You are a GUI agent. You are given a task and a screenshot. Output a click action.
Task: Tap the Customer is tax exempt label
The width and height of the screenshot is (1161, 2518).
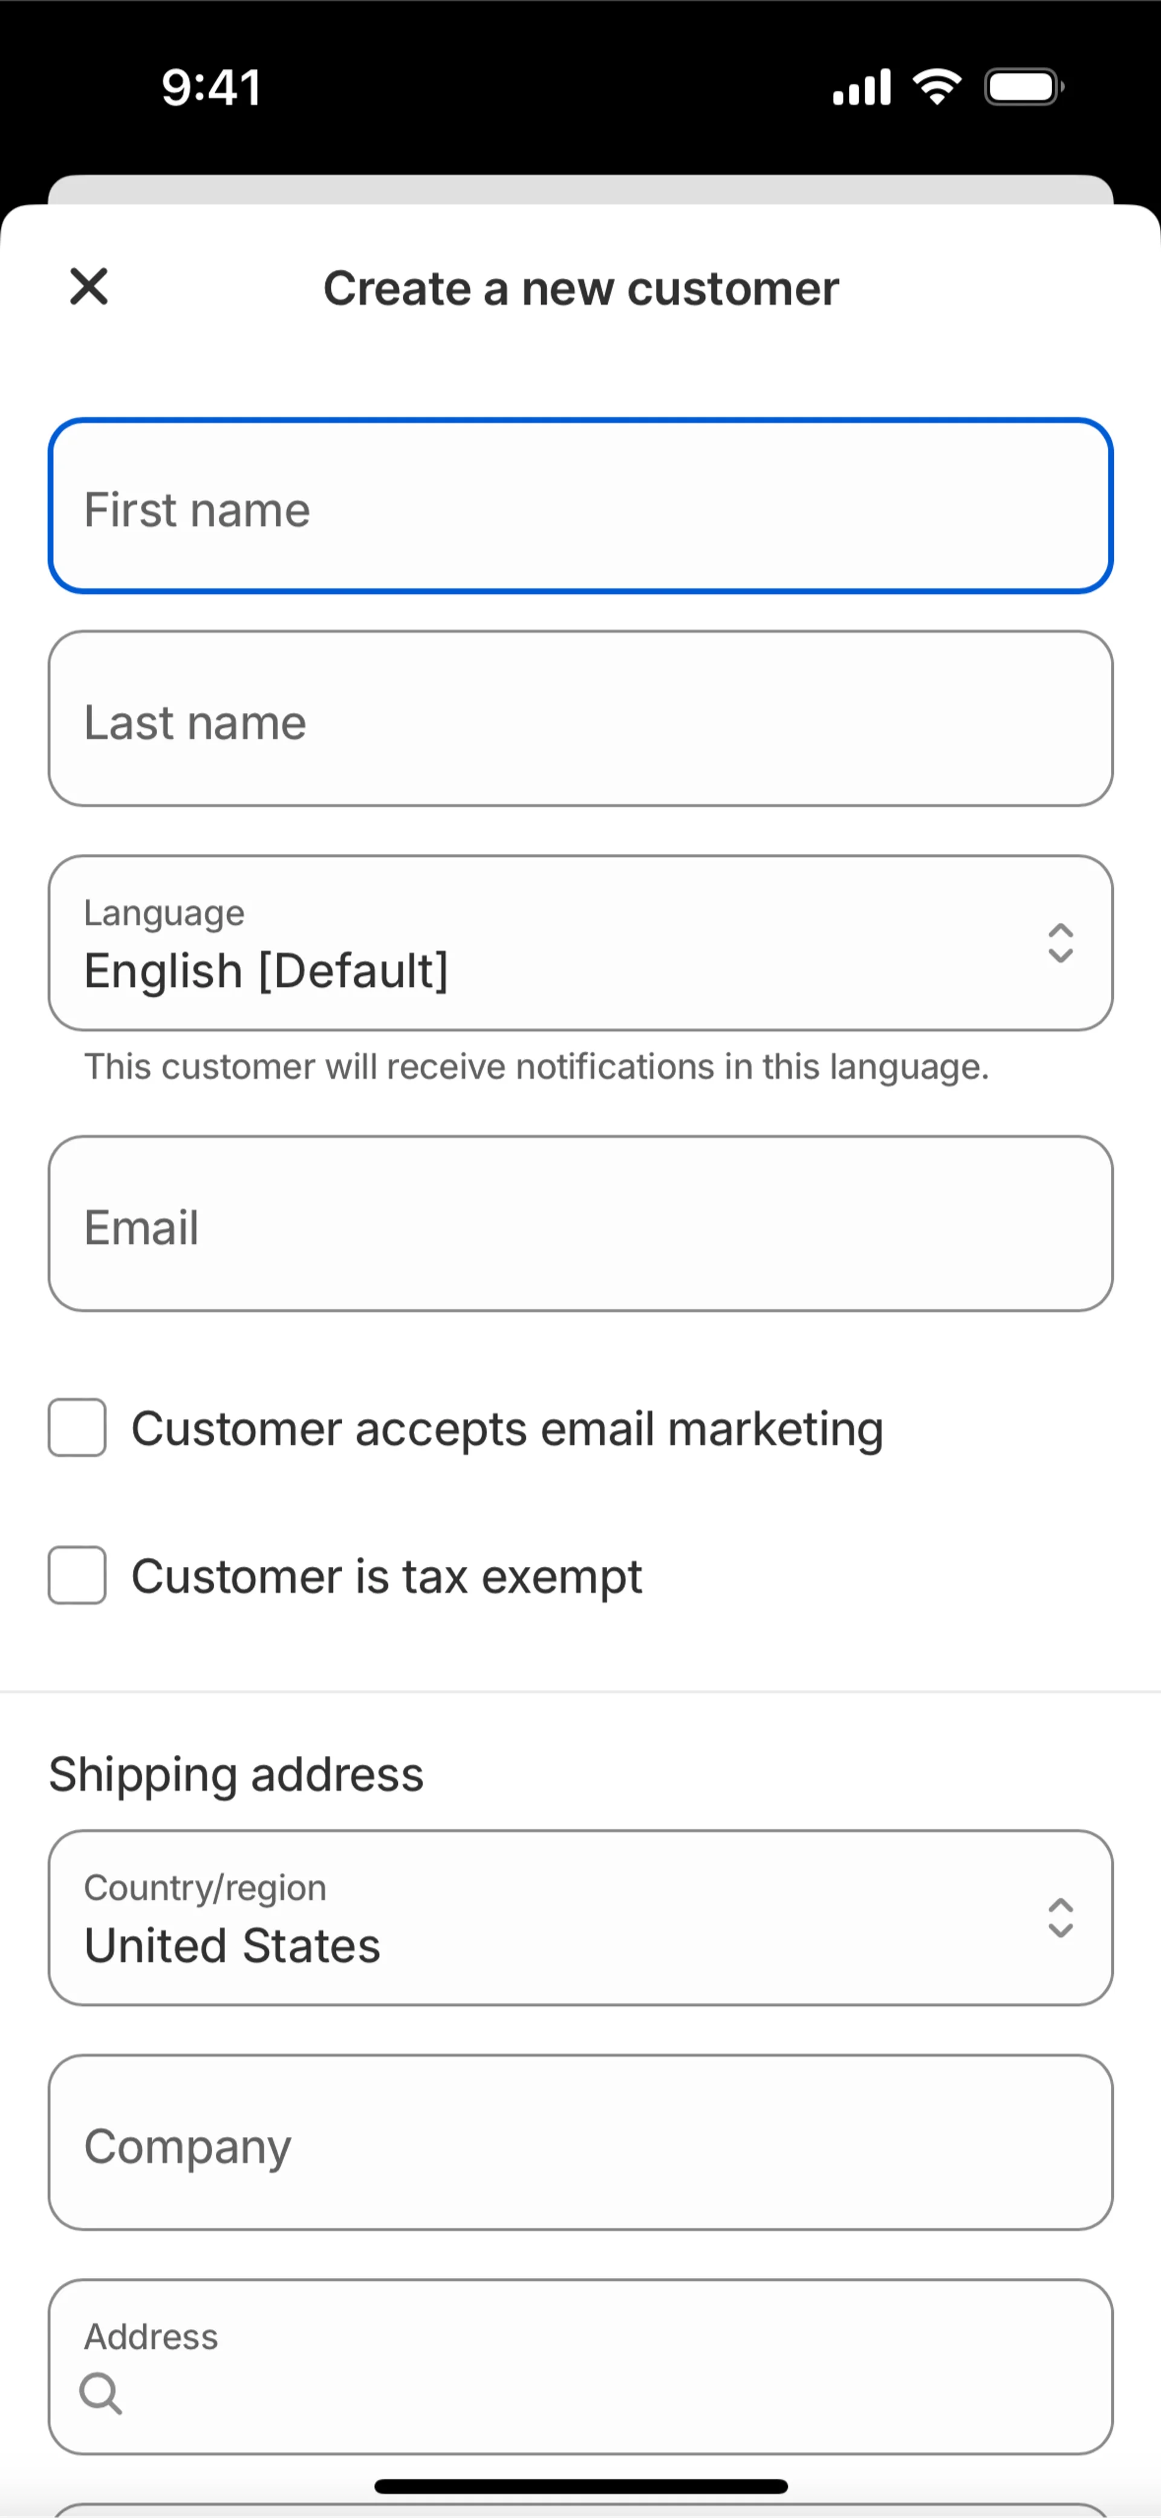387,1576
